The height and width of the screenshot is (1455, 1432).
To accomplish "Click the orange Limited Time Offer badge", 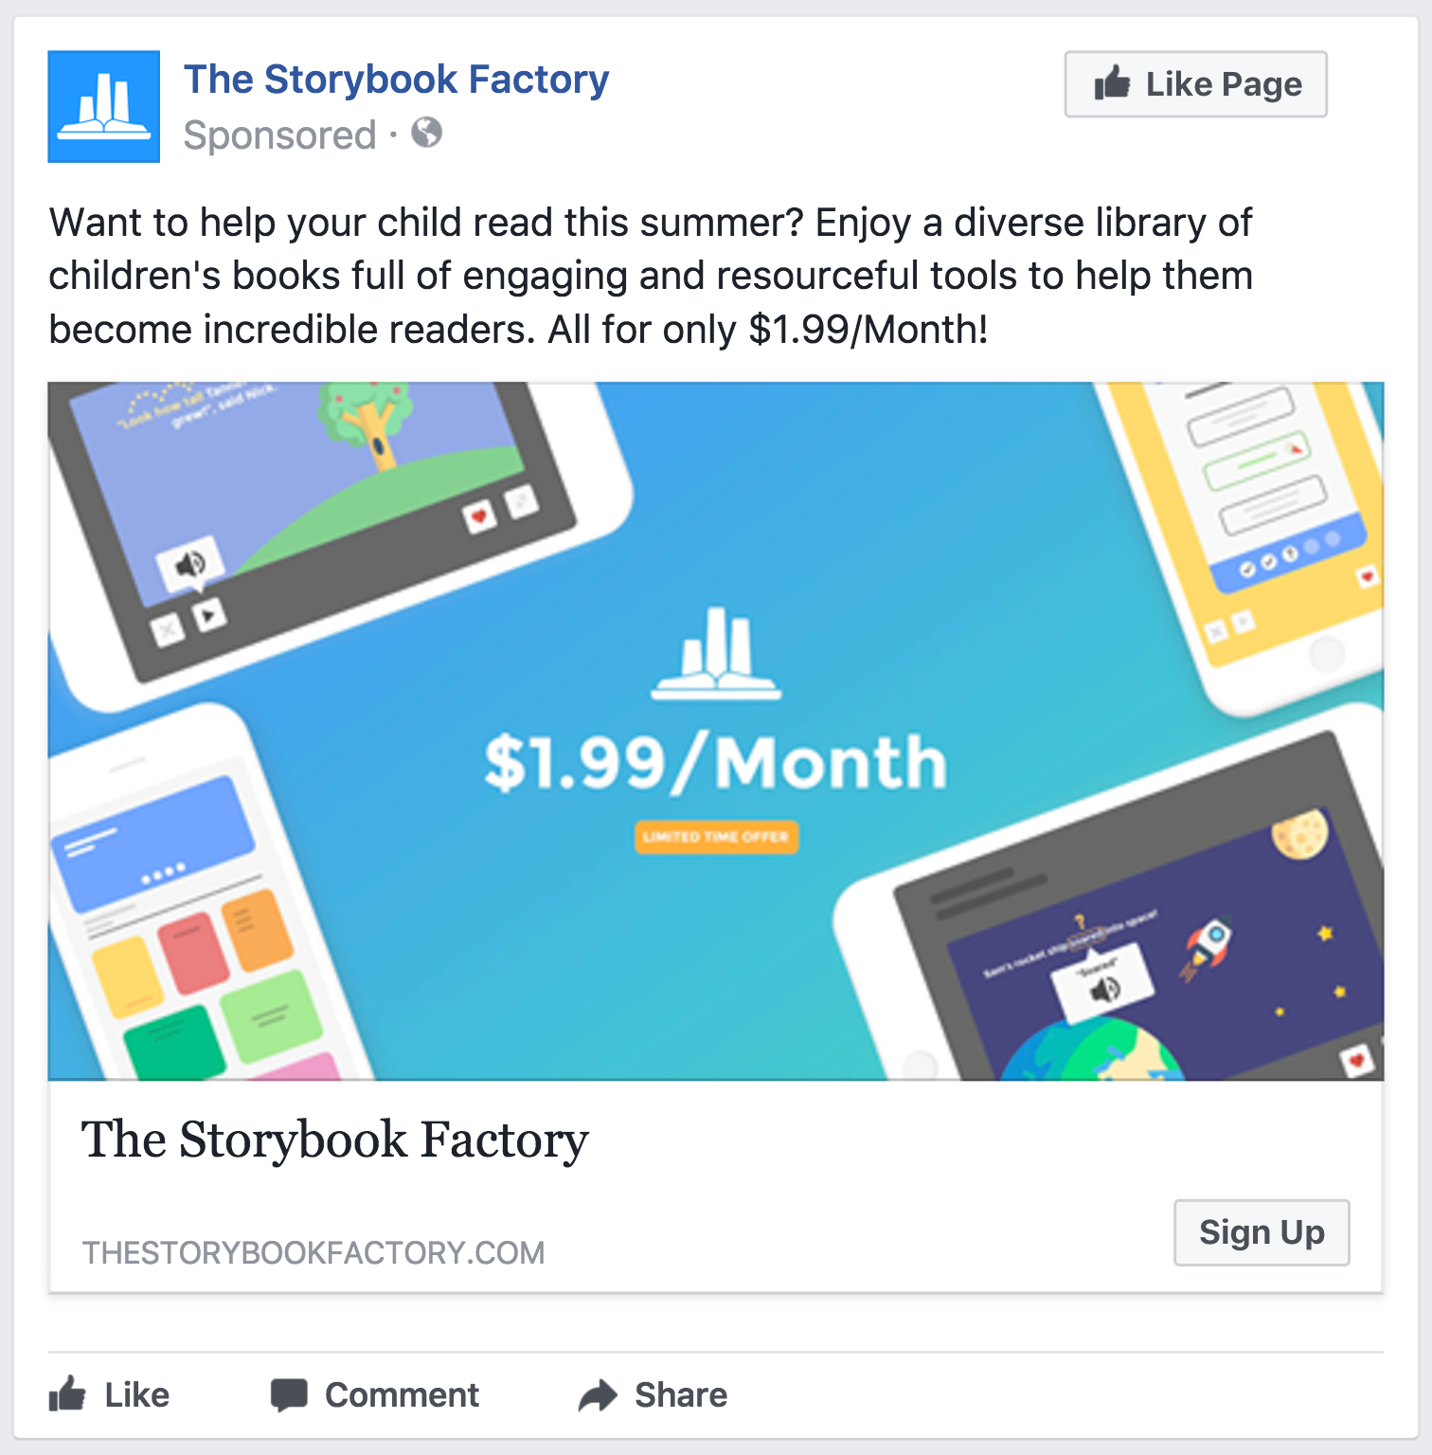I will [716, 837].
